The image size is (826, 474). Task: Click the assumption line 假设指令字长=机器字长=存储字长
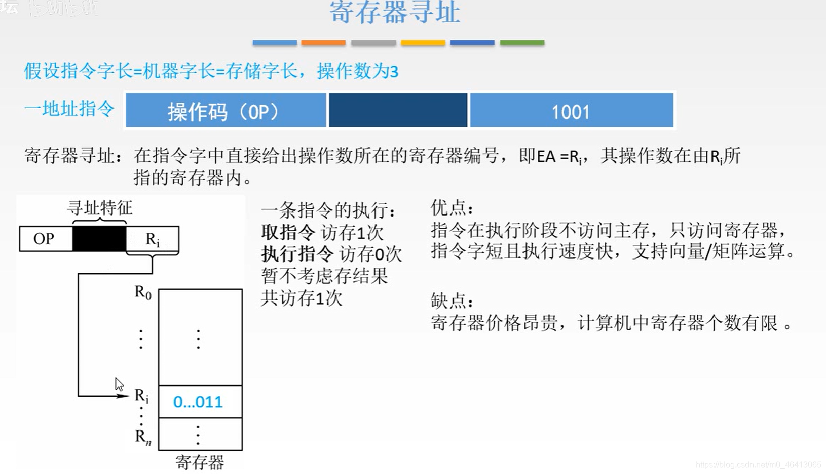[x=161, y=71]
